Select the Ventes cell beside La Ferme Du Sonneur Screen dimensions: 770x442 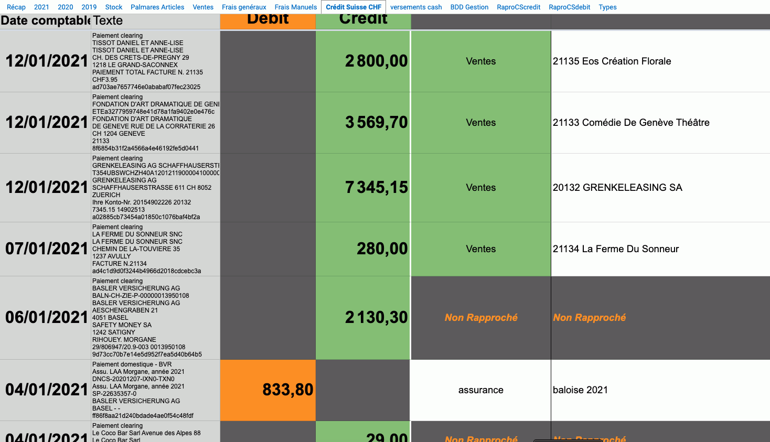[x=481, y=249]
